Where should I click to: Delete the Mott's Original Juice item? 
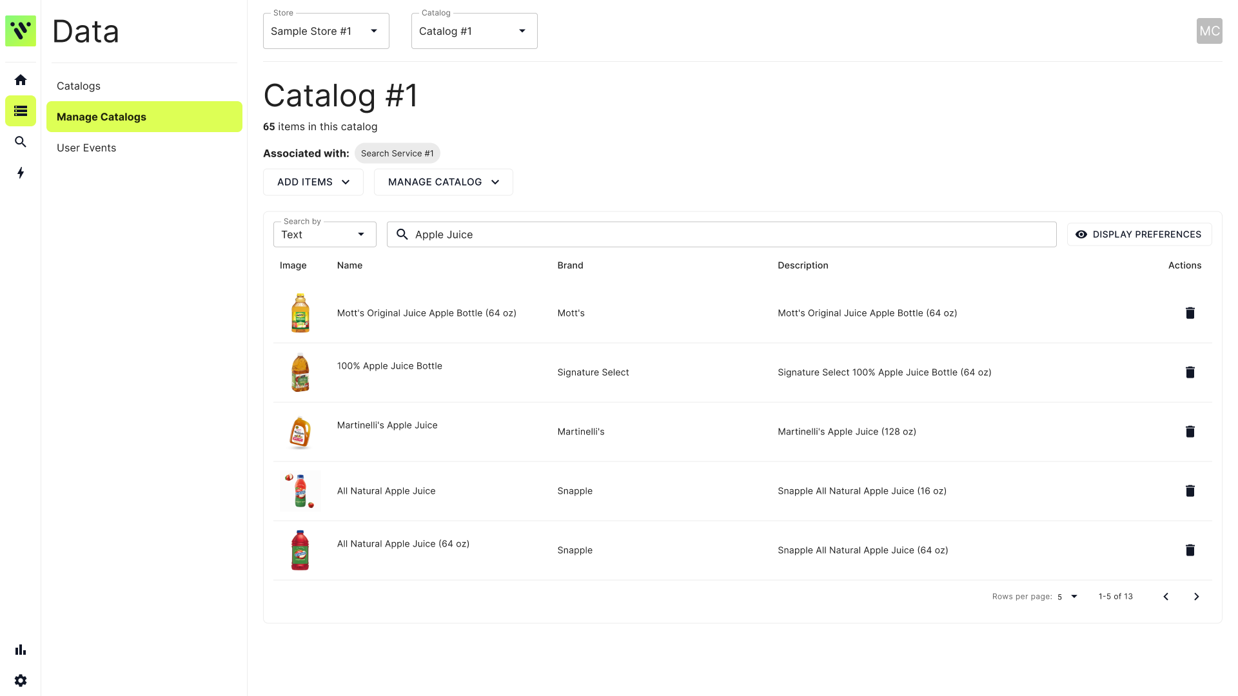[x=1190, y=313]
